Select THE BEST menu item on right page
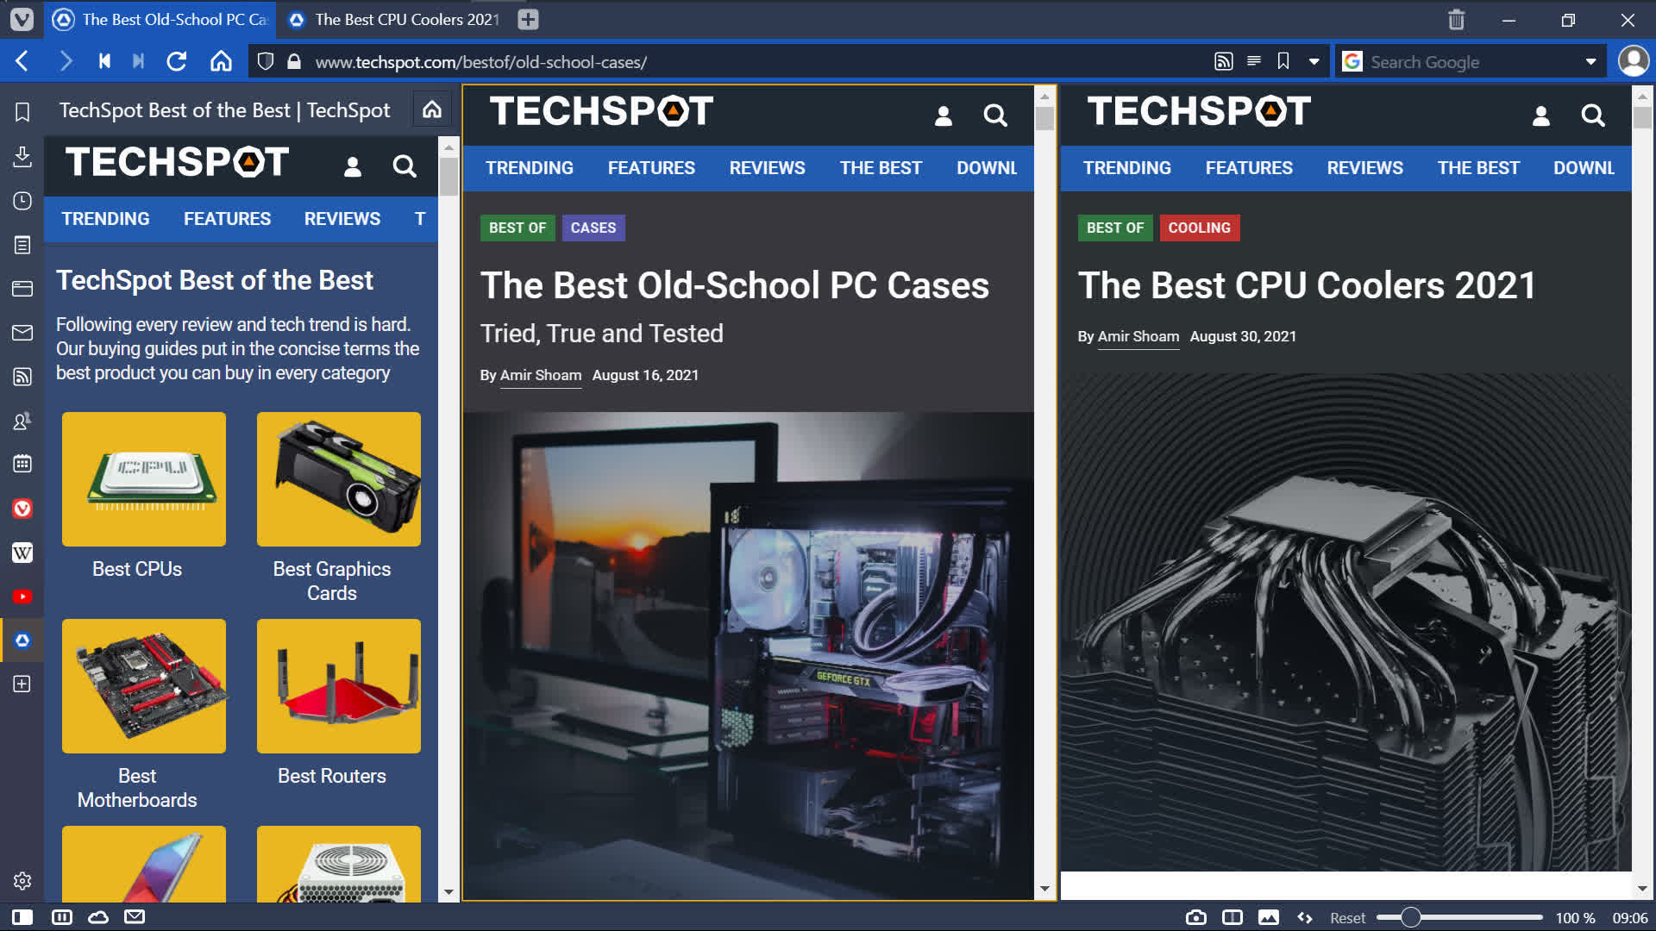This screenshot has width=1656, height=931. [1478, 167]
